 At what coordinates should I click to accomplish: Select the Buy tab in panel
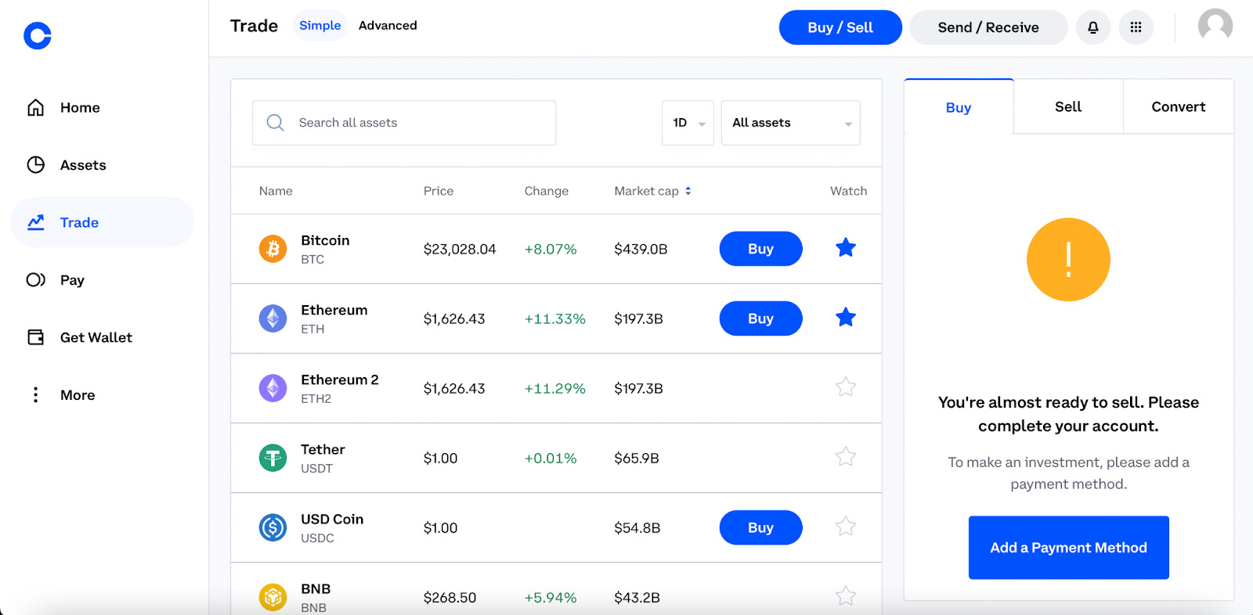click(x=959, y=107)
